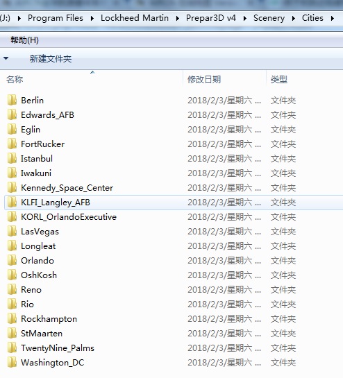Click the Istanbul folder icon
The width and height of the screenshot is (343, 378).
(12, 159)
